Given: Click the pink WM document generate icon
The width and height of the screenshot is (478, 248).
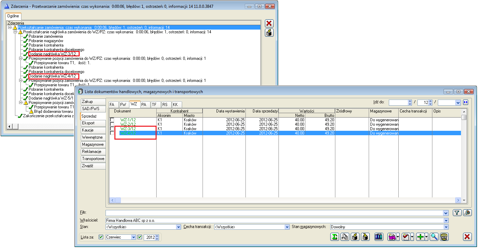Looking at the screenshot, I should coord(392,237).
